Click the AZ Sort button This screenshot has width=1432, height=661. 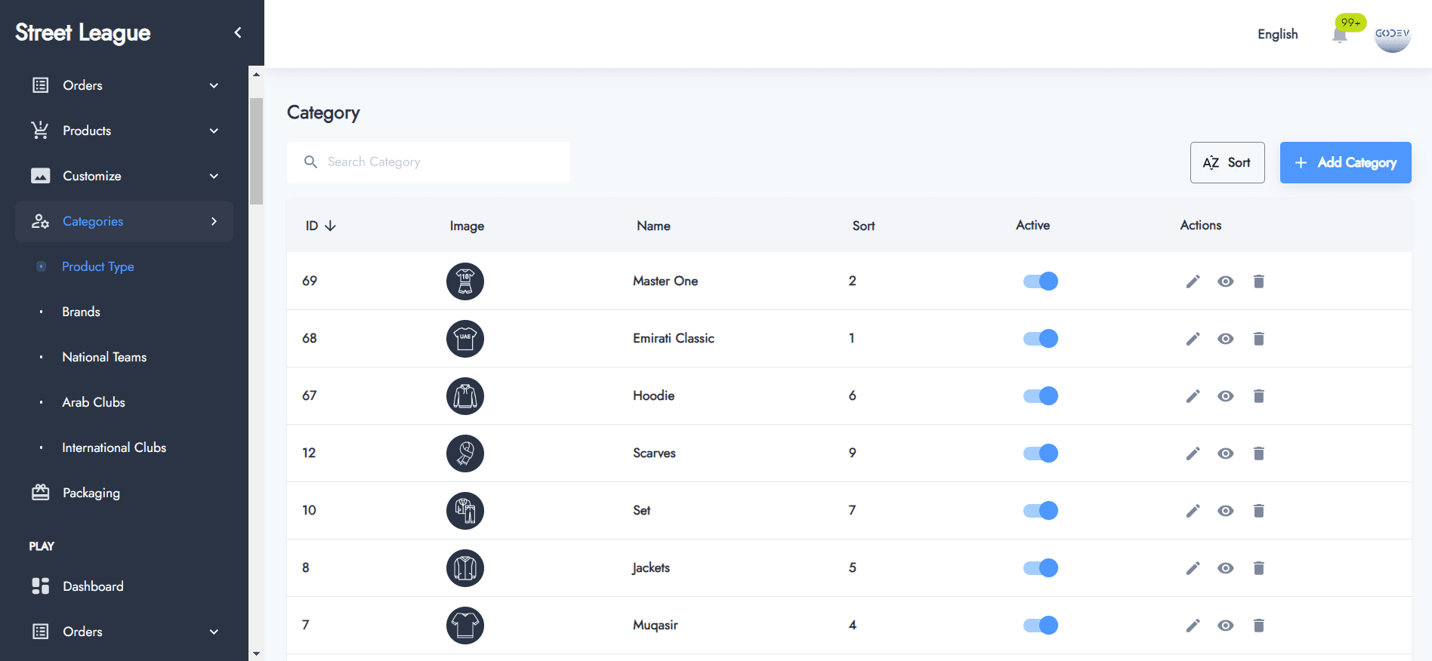(1227, 162)
